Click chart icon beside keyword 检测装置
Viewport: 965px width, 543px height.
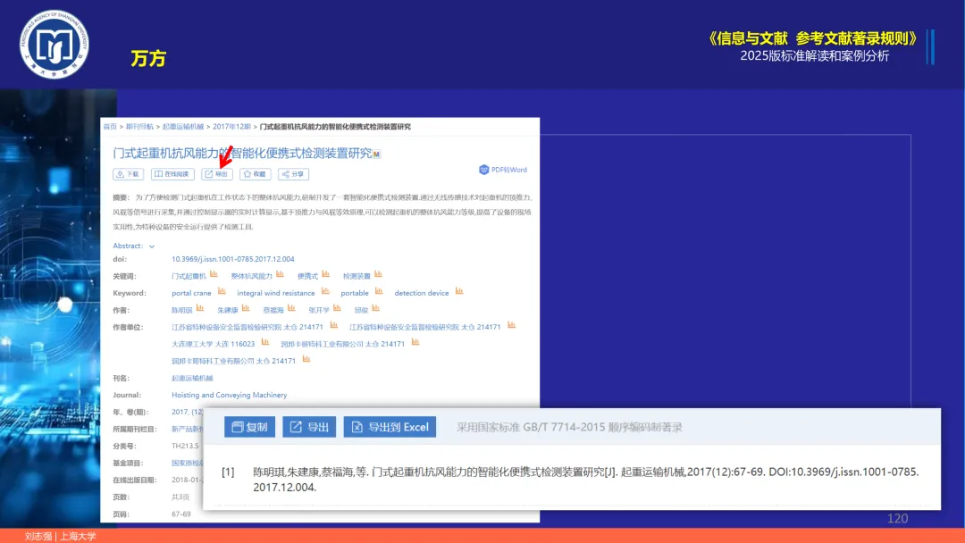[379, 274]
